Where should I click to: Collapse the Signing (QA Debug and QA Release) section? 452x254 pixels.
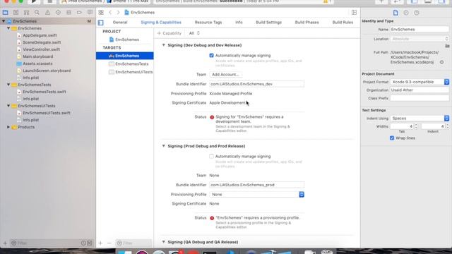pos(163,242)
